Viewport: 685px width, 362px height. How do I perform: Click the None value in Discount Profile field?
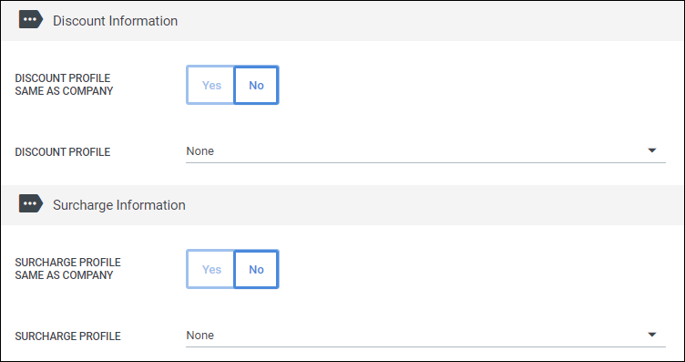point(200,151)
